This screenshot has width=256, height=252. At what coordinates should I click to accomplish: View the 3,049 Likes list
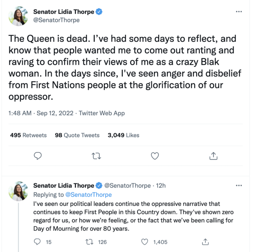click(123, 135)
